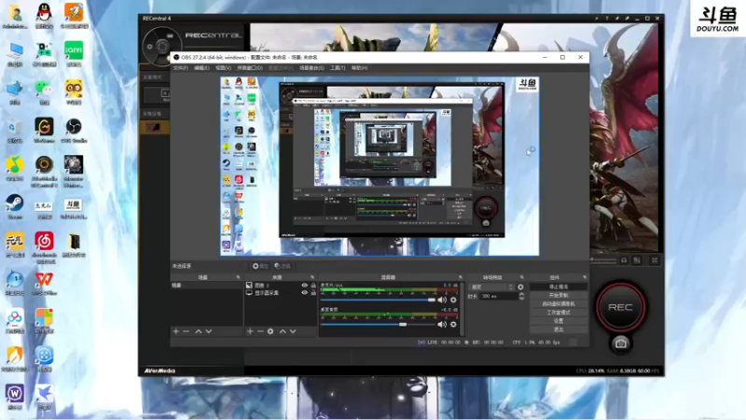Open 设置 from the OBS controls panel

pyautogui.click(x=559, y=321)
